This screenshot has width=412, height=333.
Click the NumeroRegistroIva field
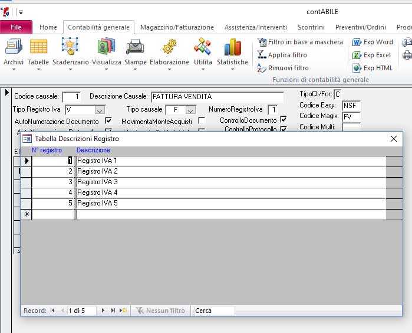273,109
